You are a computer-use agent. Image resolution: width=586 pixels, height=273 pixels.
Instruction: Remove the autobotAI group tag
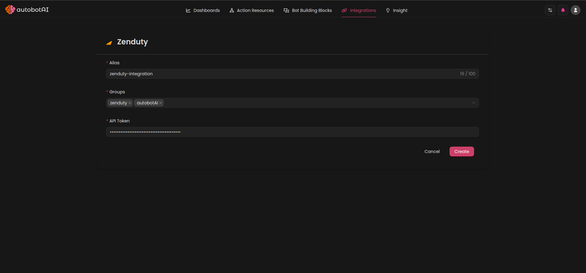(x=161, y=103)
